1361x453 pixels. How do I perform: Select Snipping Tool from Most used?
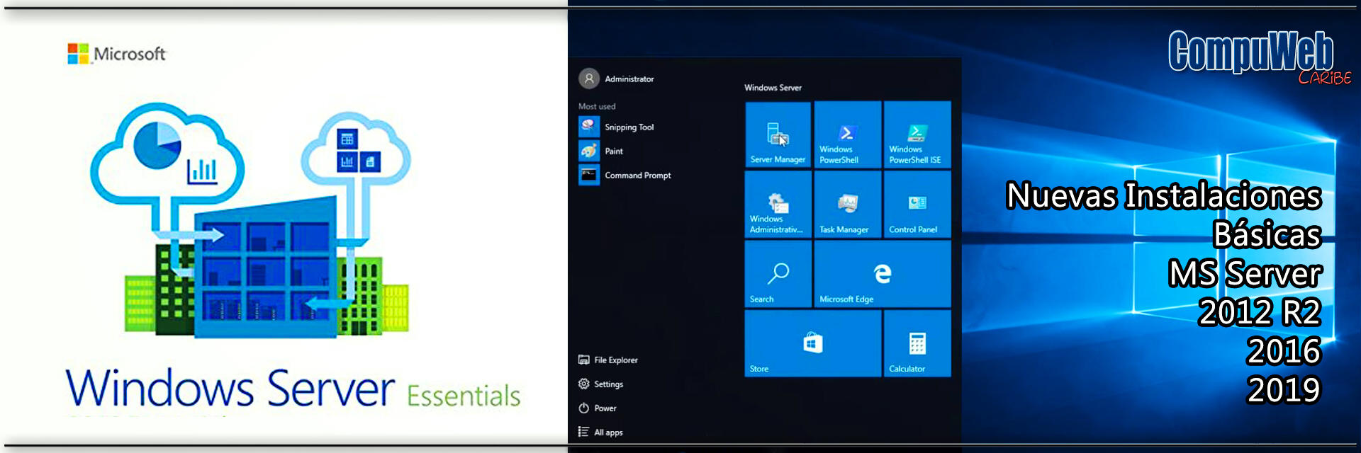tap(628, 127)
